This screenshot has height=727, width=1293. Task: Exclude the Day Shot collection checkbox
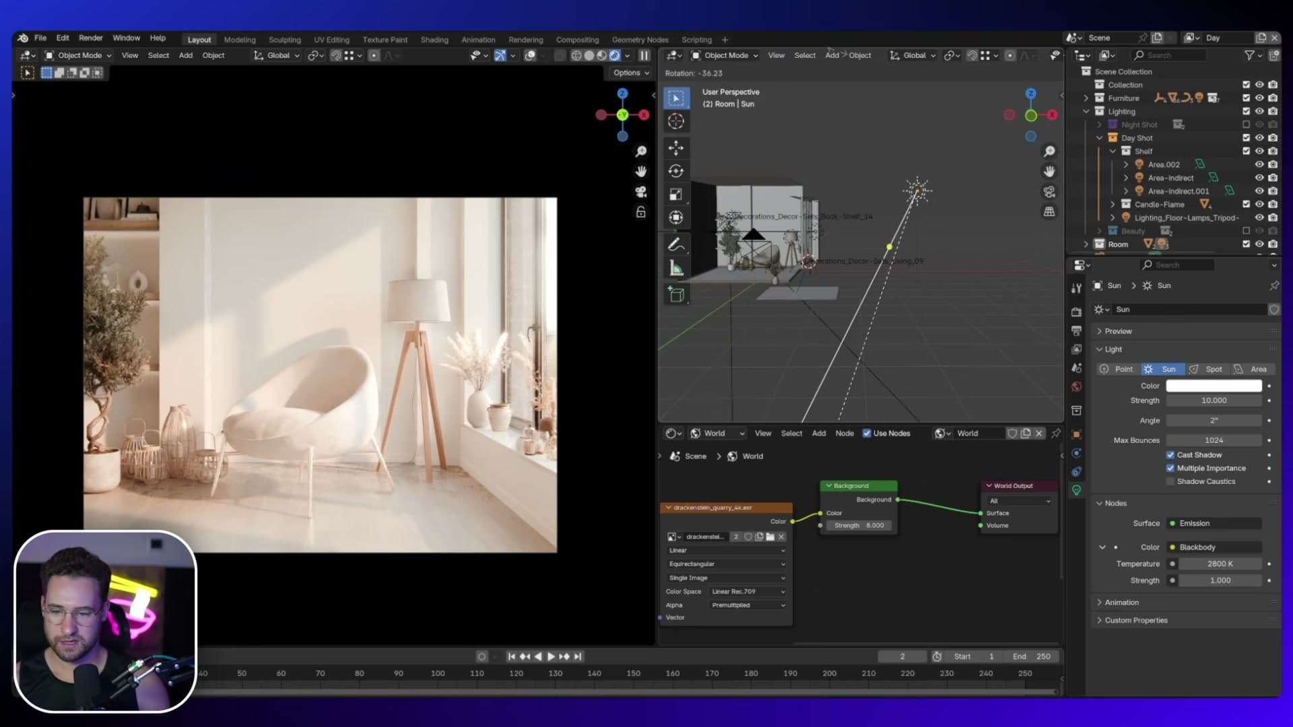tap(1246, 138)
